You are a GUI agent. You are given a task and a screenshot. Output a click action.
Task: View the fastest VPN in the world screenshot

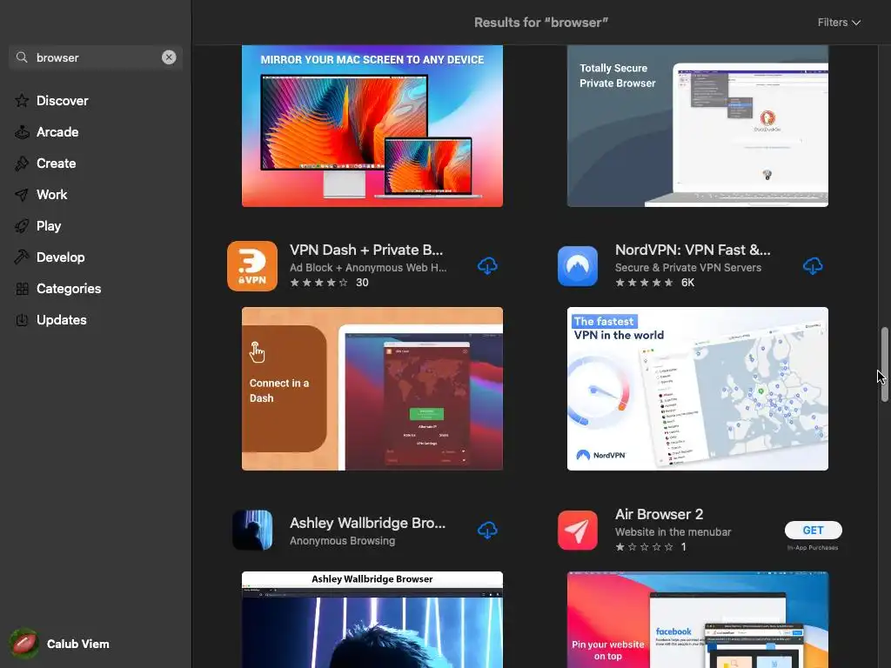tap(698, 389)
